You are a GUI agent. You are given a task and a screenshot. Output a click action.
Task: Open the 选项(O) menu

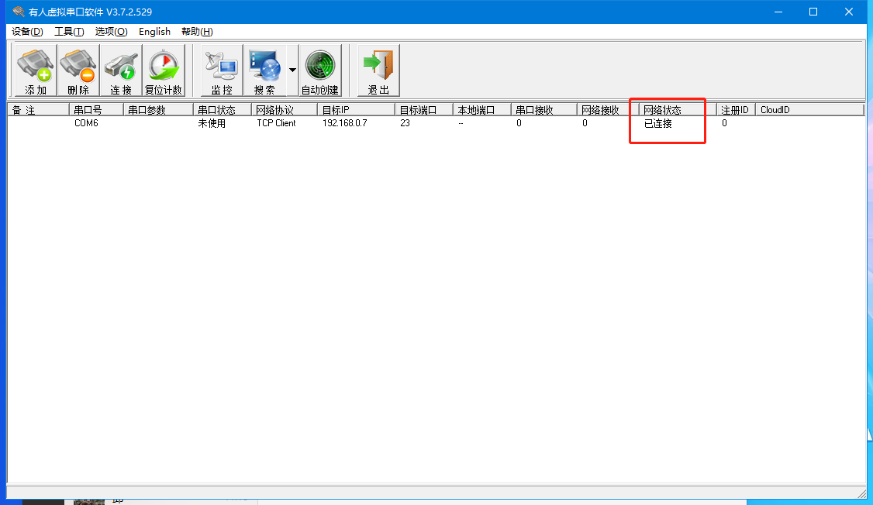(111, 32)
